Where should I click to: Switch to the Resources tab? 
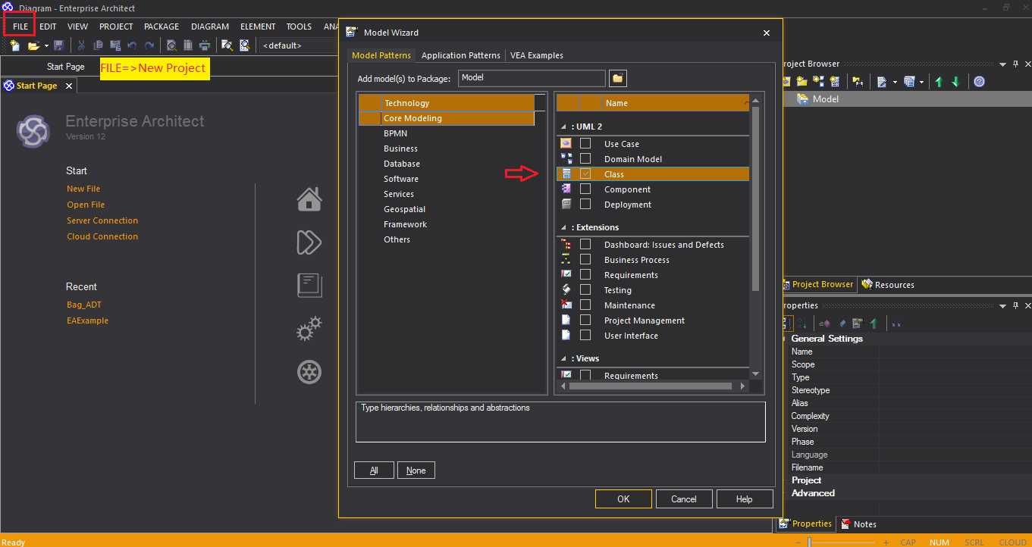[x=888, y=285]
